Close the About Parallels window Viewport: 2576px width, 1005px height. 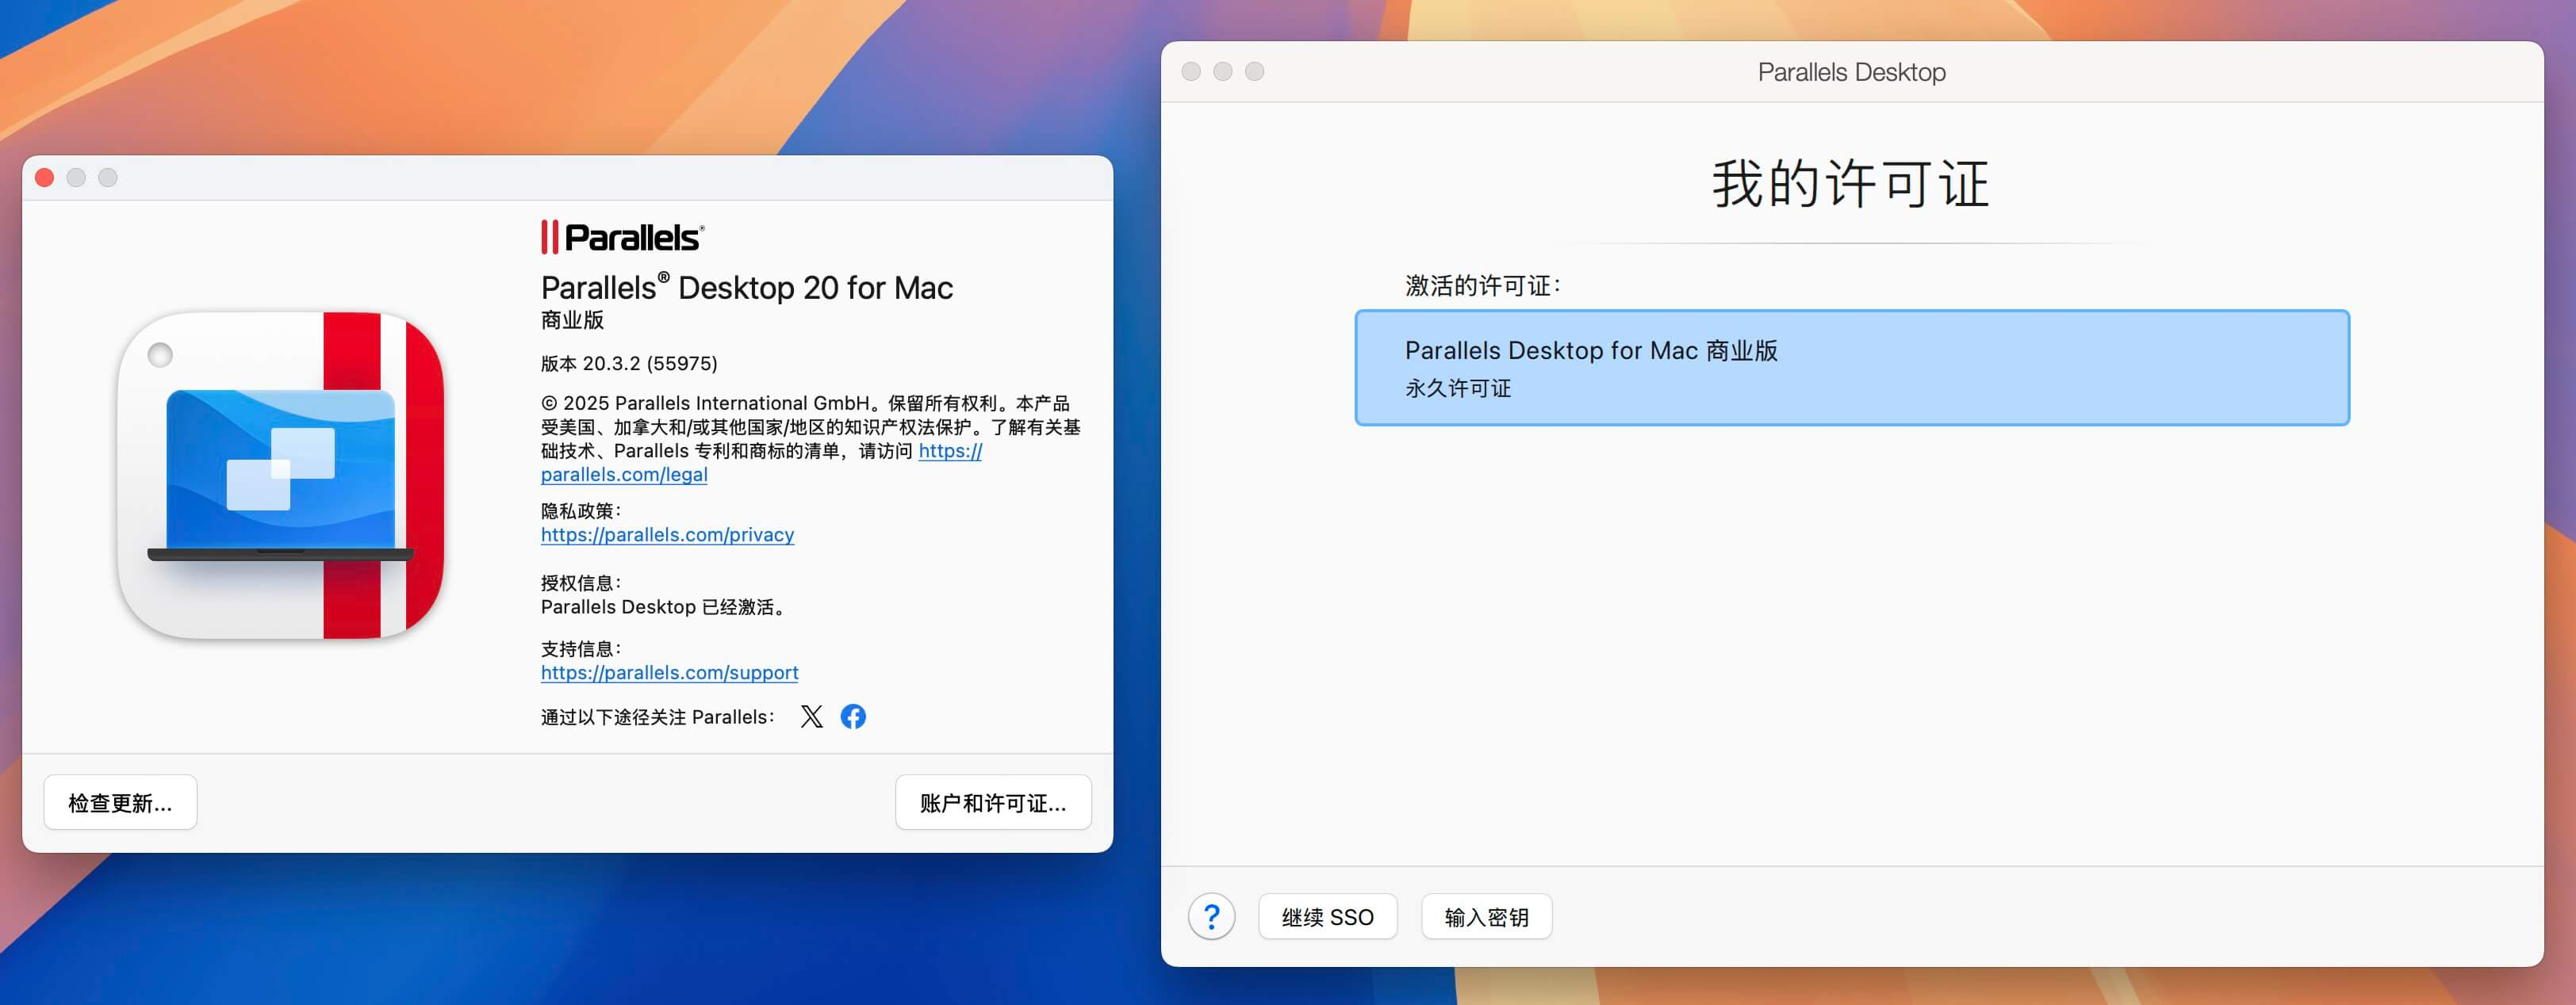45,178
